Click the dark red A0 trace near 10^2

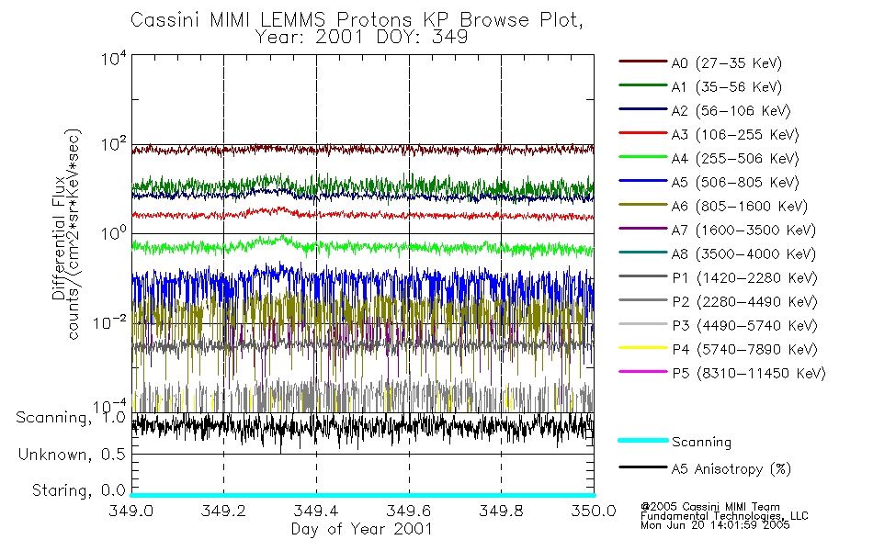coord(362,150)
